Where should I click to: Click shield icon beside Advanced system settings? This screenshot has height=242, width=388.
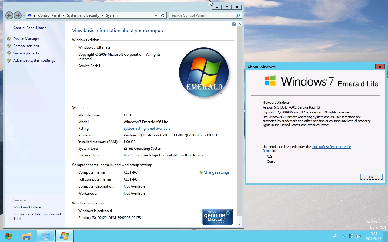point(9,60)
